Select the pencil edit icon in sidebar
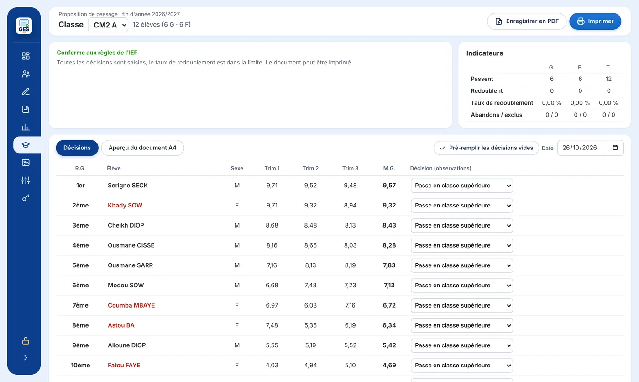Image resolution: width=639 pixels, height=382 pixels. point(26,91)
